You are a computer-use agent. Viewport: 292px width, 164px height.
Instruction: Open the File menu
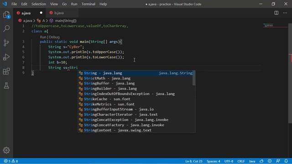14,4
